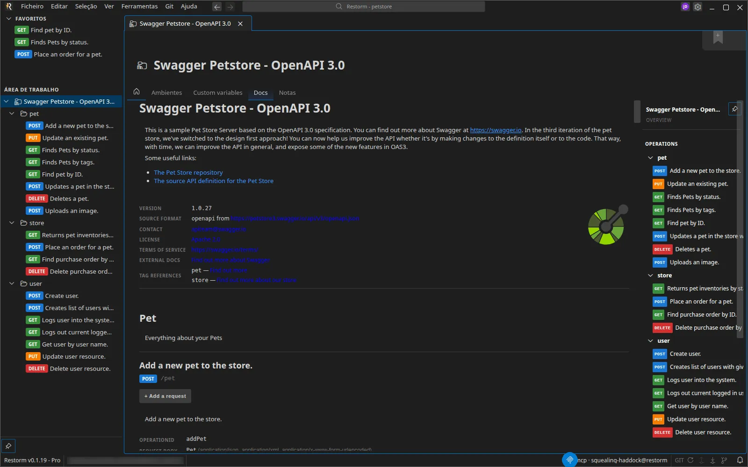Click the add bookmark ribbon icon
This screenshot has width=748, height=467.
pyautogui.click(x=718, y=37)
